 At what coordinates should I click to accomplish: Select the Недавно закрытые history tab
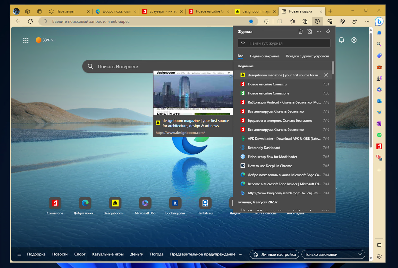click(265, 56)
